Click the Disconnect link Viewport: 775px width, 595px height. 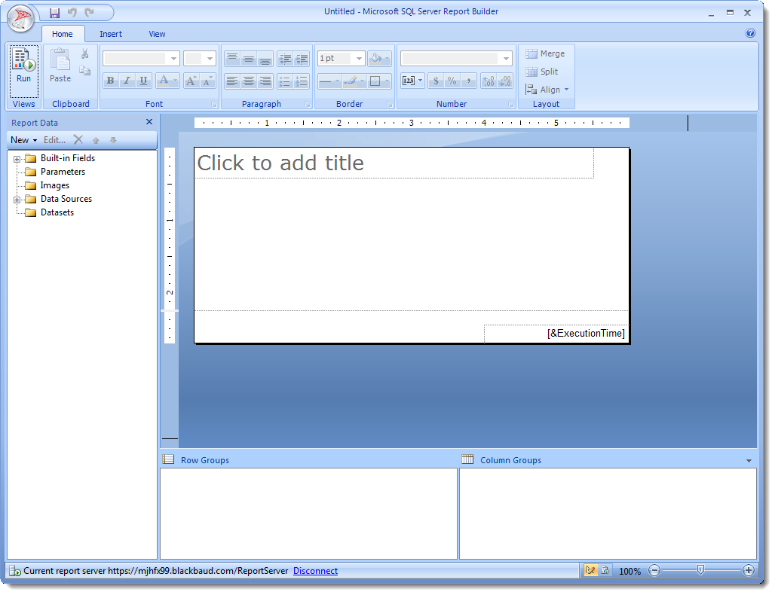[x=315, y=571]
